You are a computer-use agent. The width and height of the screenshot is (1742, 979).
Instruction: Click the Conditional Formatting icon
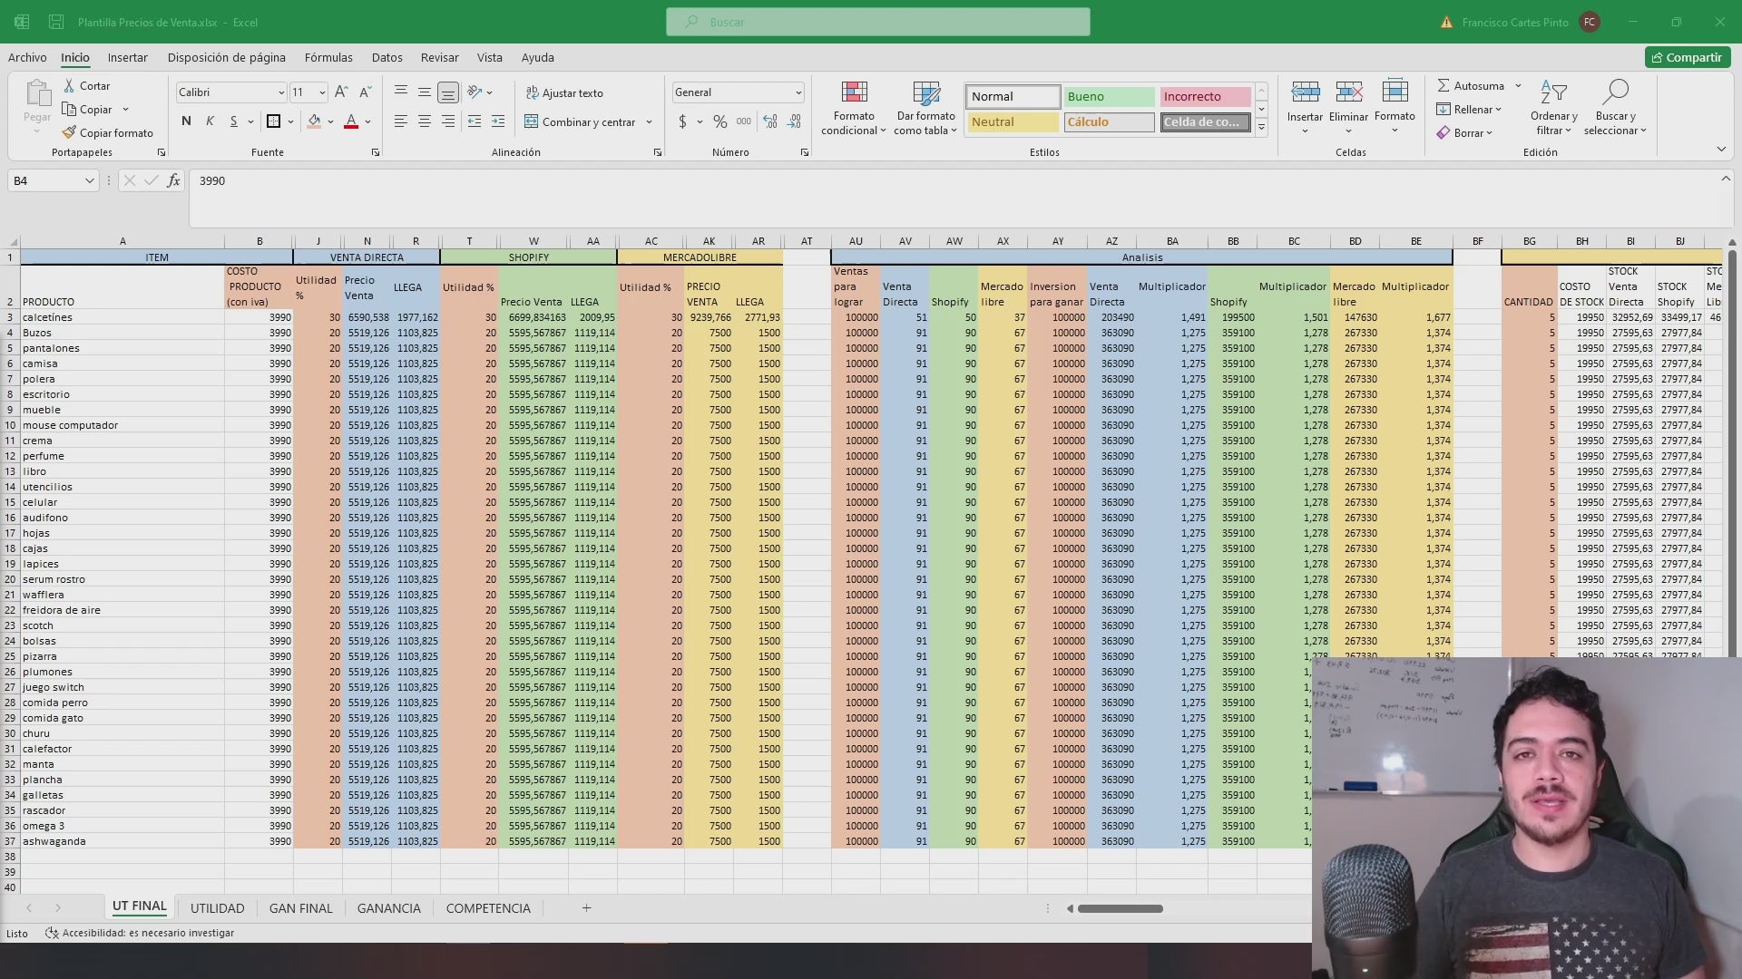[854, 92]
